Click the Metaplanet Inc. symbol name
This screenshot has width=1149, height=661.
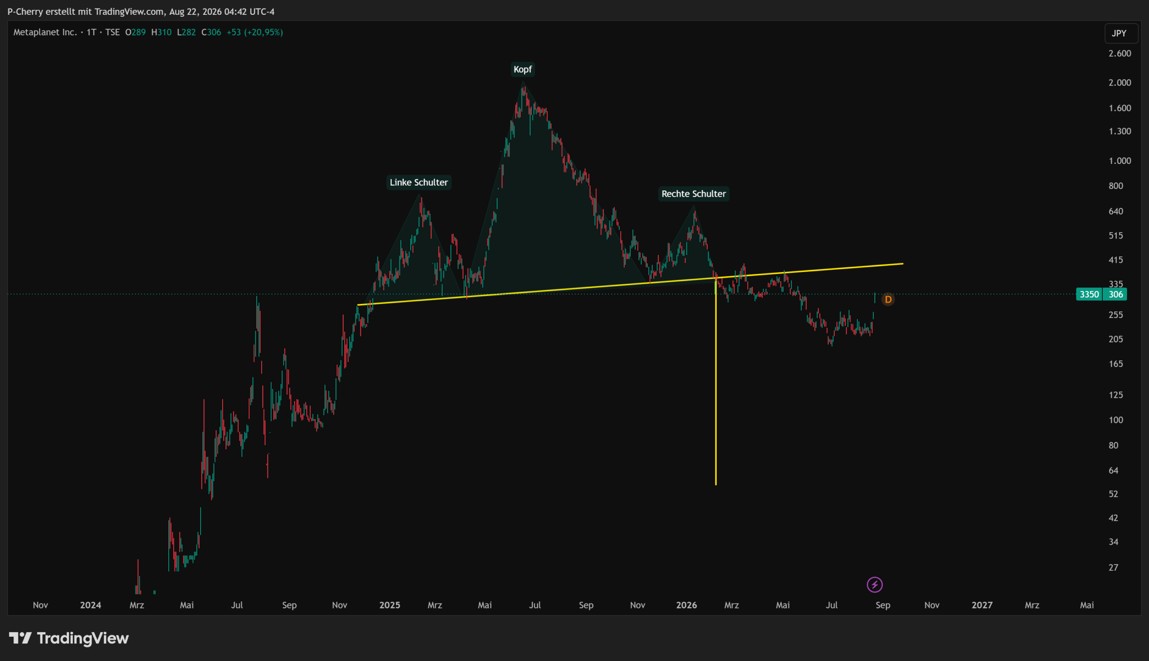[45, 32]
